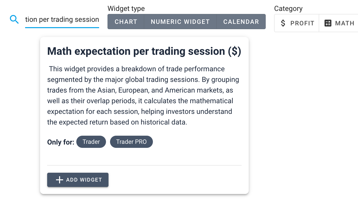Click the 'Only for:' label

(x=61, y=142)
